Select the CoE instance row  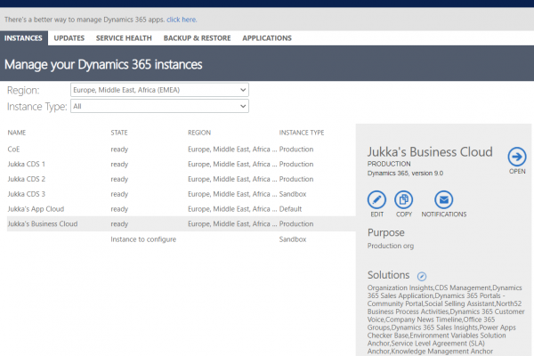(x=182, y=150)
